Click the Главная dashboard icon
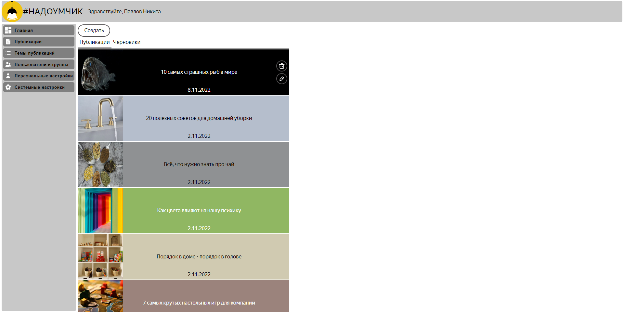Screen dimensions: 624x313 pos(8,30)
